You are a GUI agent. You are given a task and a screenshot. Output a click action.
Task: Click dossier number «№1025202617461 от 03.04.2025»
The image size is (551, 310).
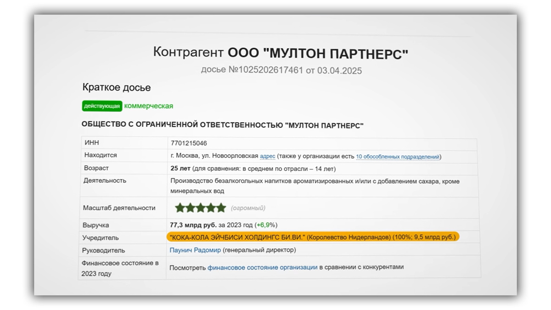(x=295, y=70)
